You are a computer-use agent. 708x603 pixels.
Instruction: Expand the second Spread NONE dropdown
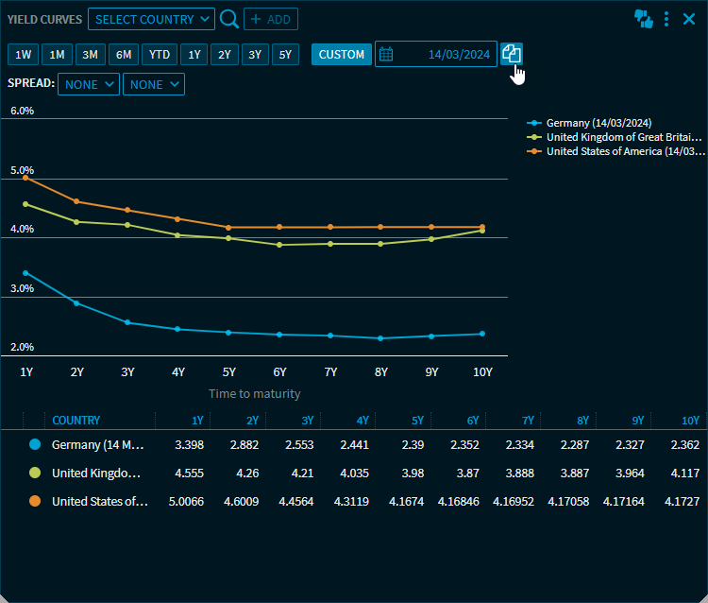[x=153, y=84]
